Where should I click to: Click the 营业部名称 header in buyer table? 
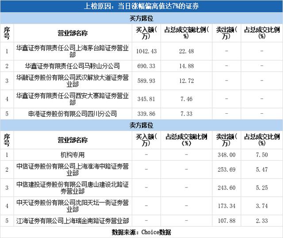pos(73,33)
